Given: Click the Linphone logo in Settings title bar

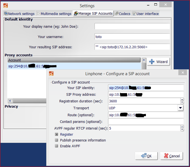Looking at the screenshot, I should (6, 6).
